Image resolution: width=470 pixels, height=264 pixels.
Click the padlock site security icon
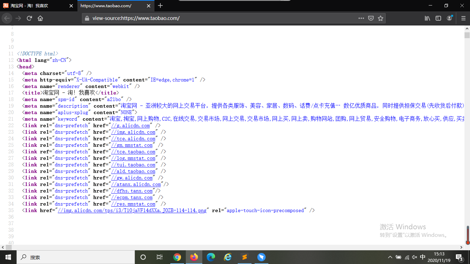click(x=87, y=18)
